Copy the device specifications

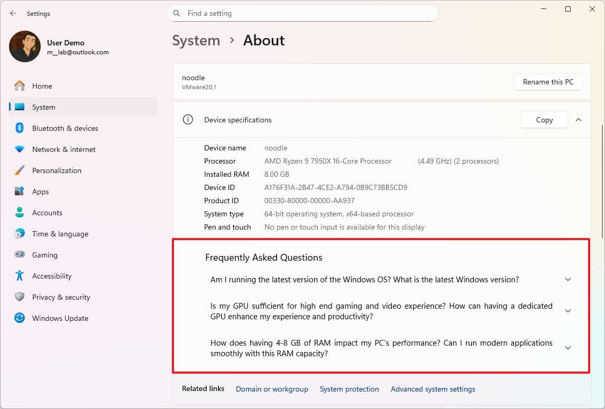(544, 120)
